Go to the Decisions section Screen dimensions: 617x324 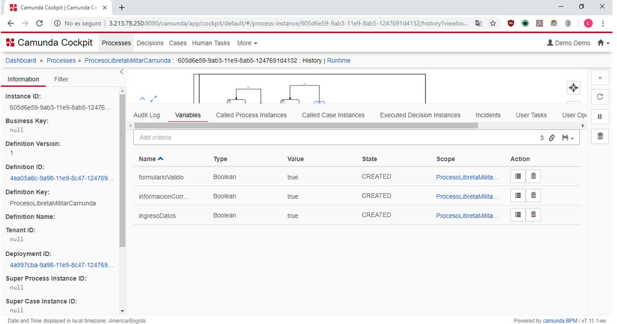coord(150,43)
